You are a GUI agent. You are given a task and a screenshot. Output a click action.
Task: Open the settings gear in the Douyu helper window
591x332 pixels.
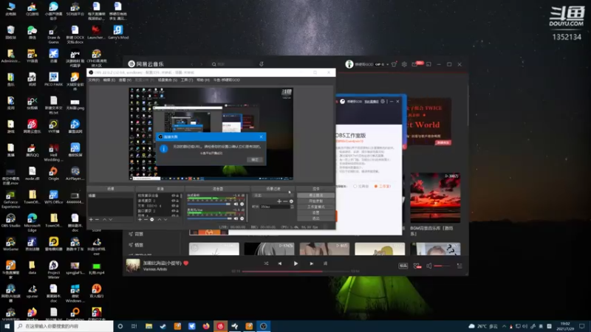pyautogui.click(x=383, y=101)
